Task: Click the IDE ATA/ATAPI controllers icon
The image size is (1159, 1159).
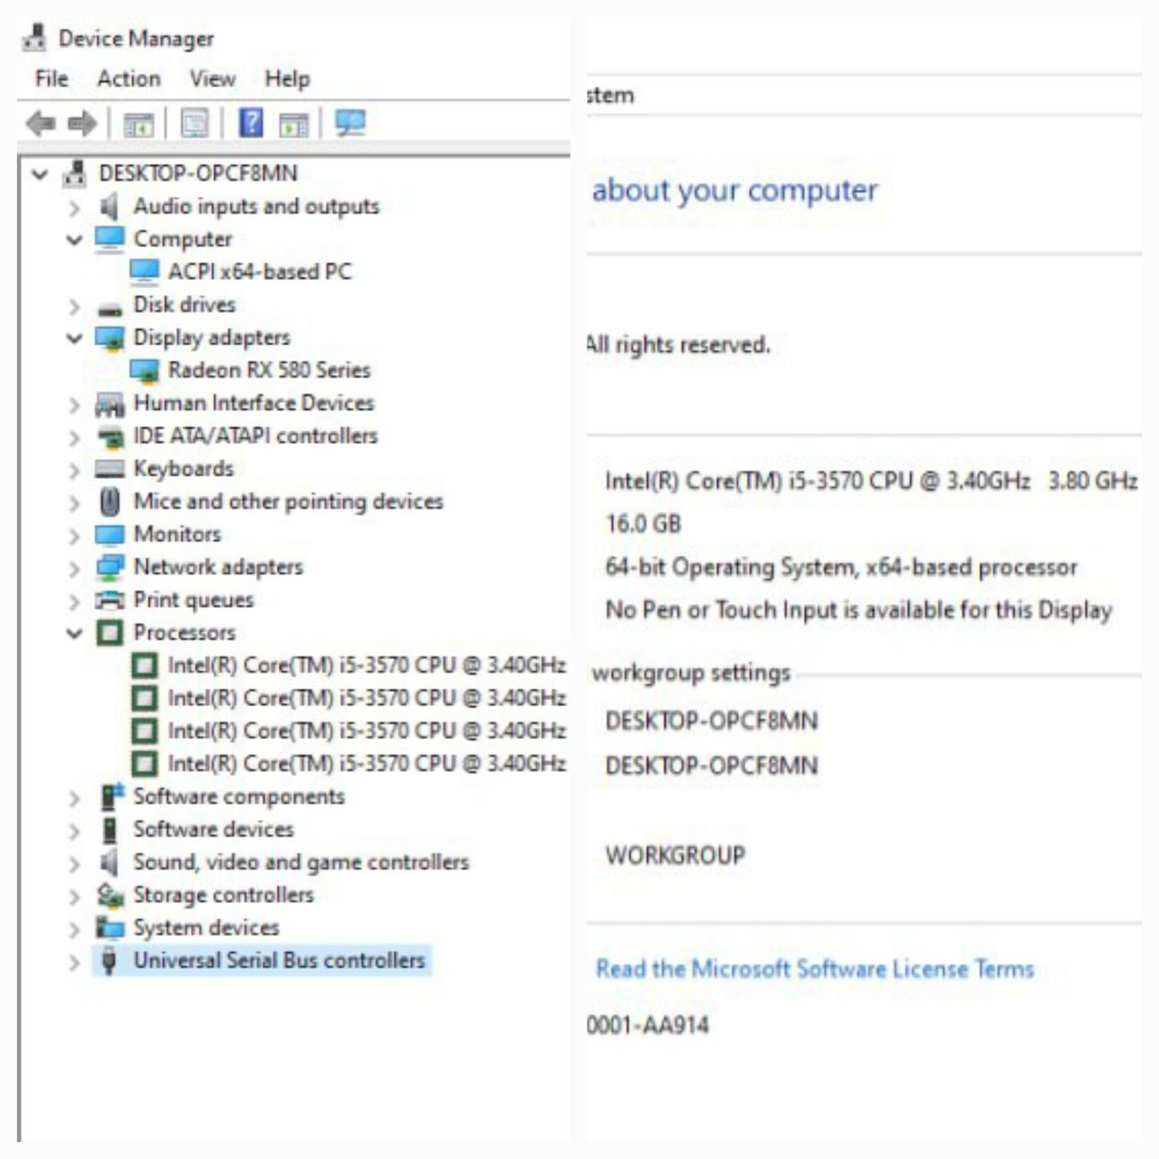Action: click(110, 436)
